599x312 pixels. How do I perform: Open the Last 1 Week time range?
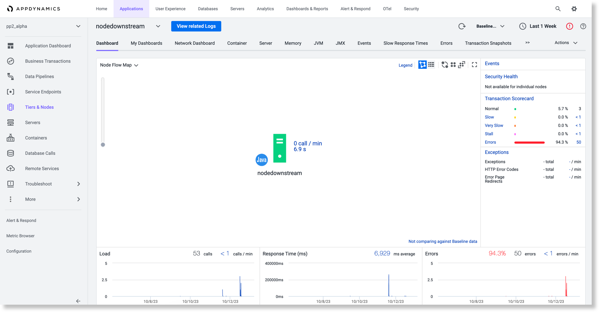[x=543, y=26]
